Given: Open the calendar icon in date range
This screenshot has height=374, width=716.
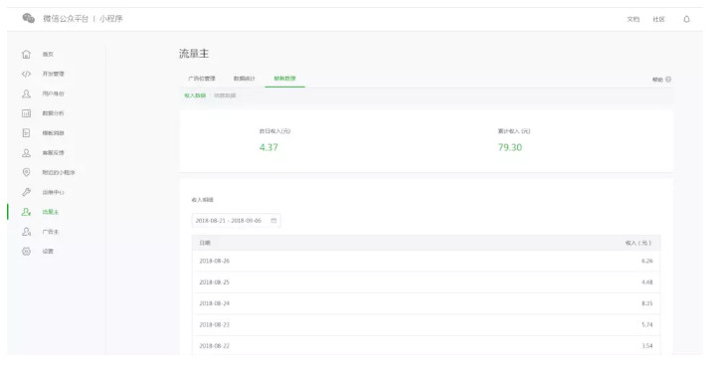Looking at the screenshot, I should click(273, 221).
